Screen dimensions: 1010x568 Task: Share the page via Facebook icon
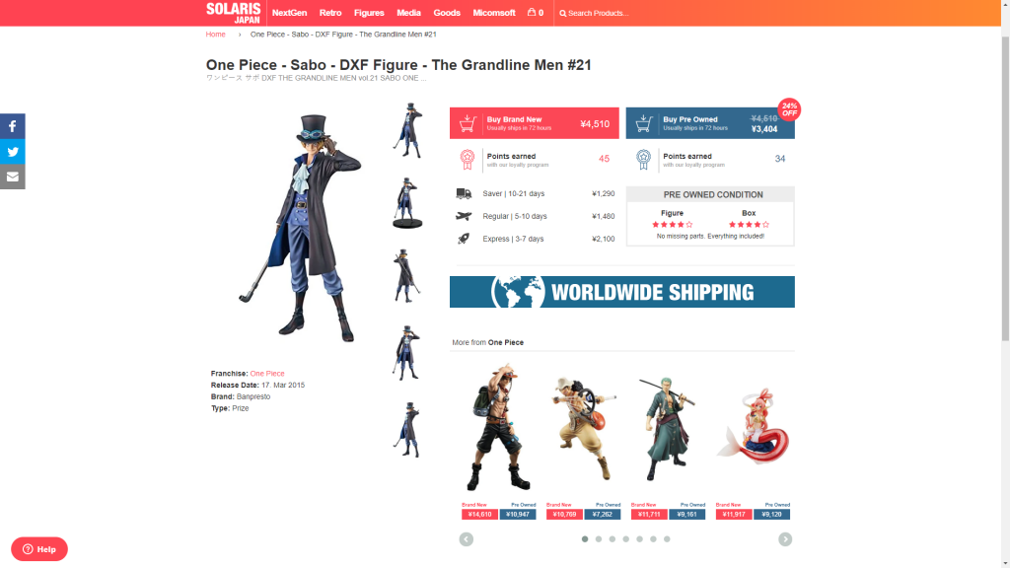(12, 126)
